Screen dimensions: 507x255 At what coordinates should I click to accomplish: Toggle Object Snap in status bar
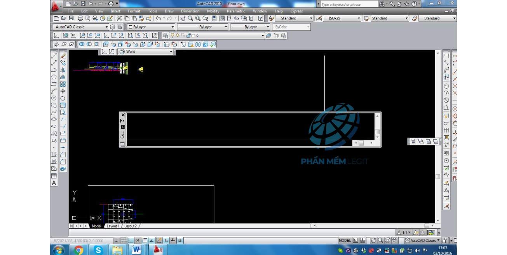click(x=145, y=241)
